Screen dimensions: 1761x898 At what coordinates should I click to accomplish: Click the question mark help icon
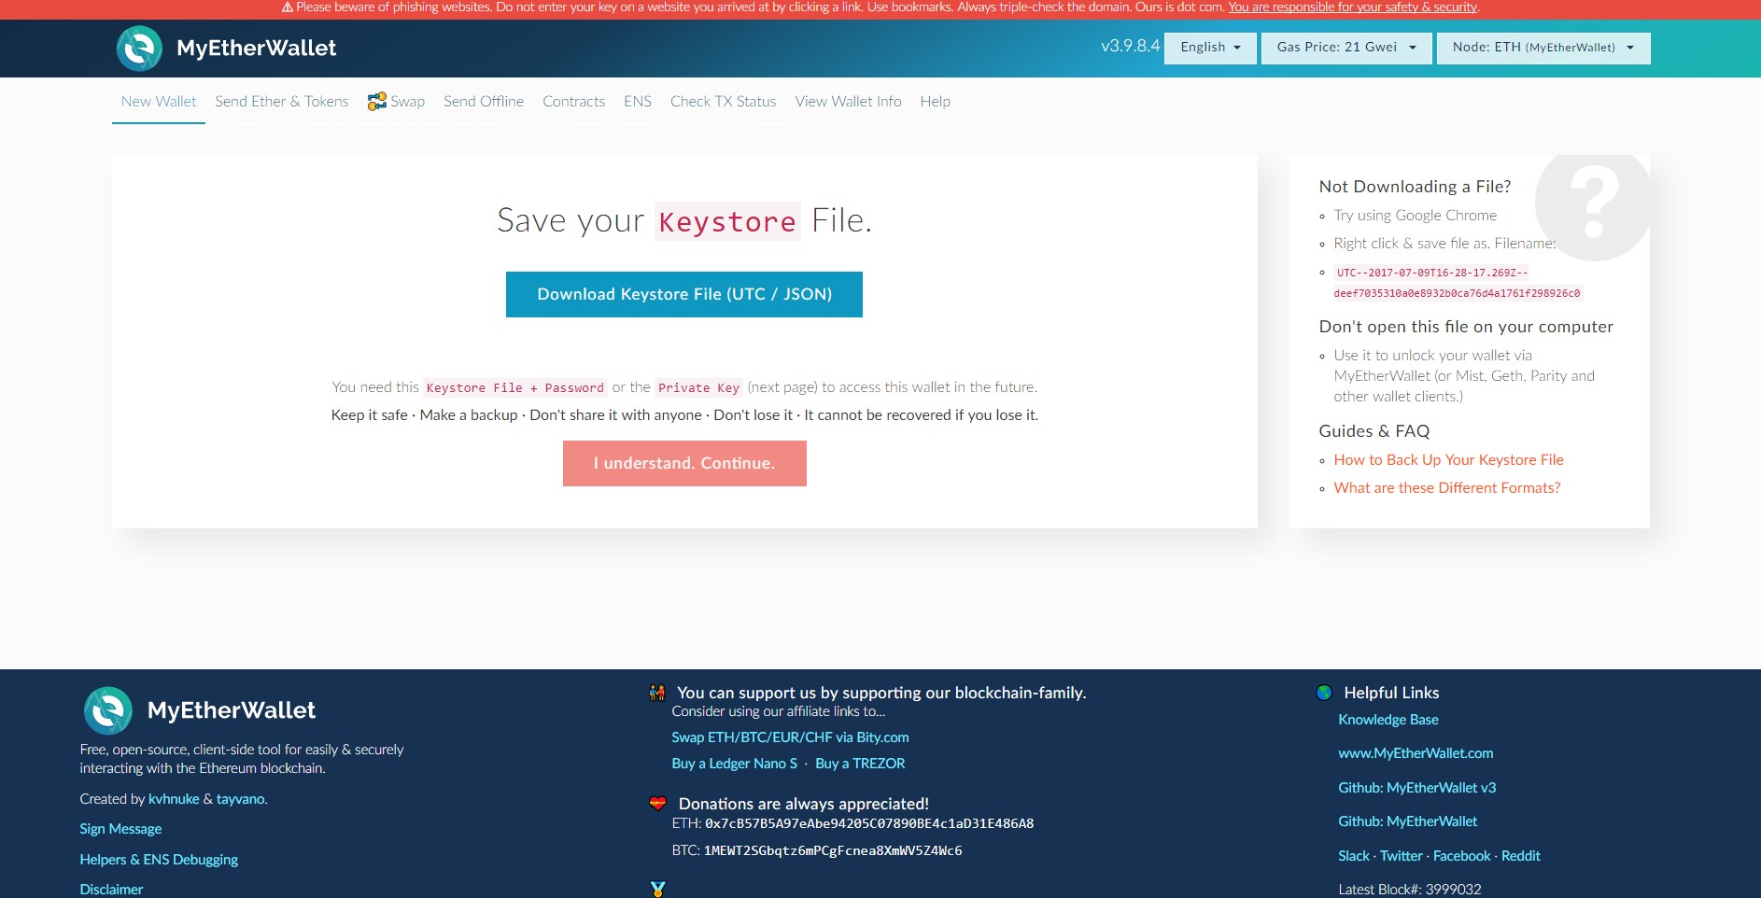[1593, 203]
